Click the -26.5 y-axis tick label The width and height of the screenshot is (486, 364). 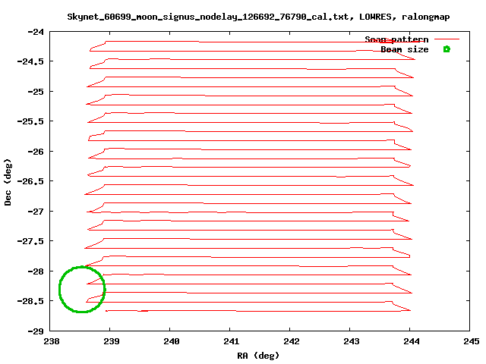(30, 181)
